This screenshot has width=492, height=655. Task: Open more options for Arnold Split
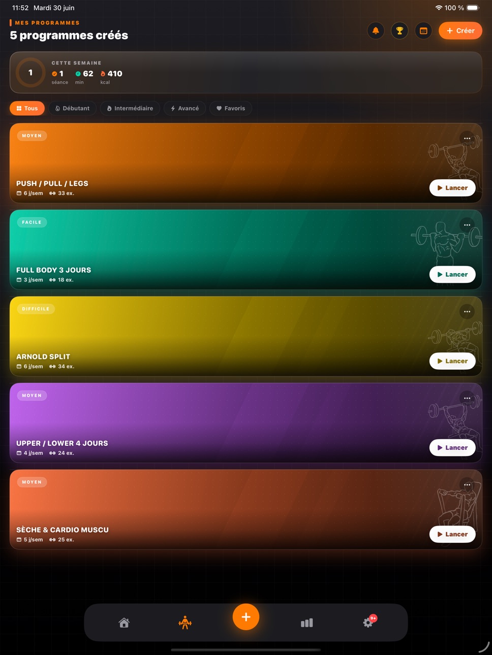pos(467,312)
